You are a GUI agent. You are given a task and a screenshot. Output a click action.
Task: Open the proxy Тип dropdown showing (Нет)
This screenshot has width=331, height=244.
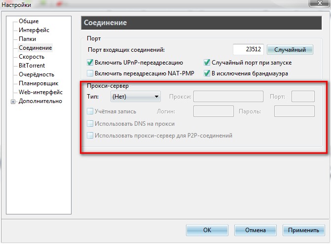pyautogui.click(x=136, y=97)
